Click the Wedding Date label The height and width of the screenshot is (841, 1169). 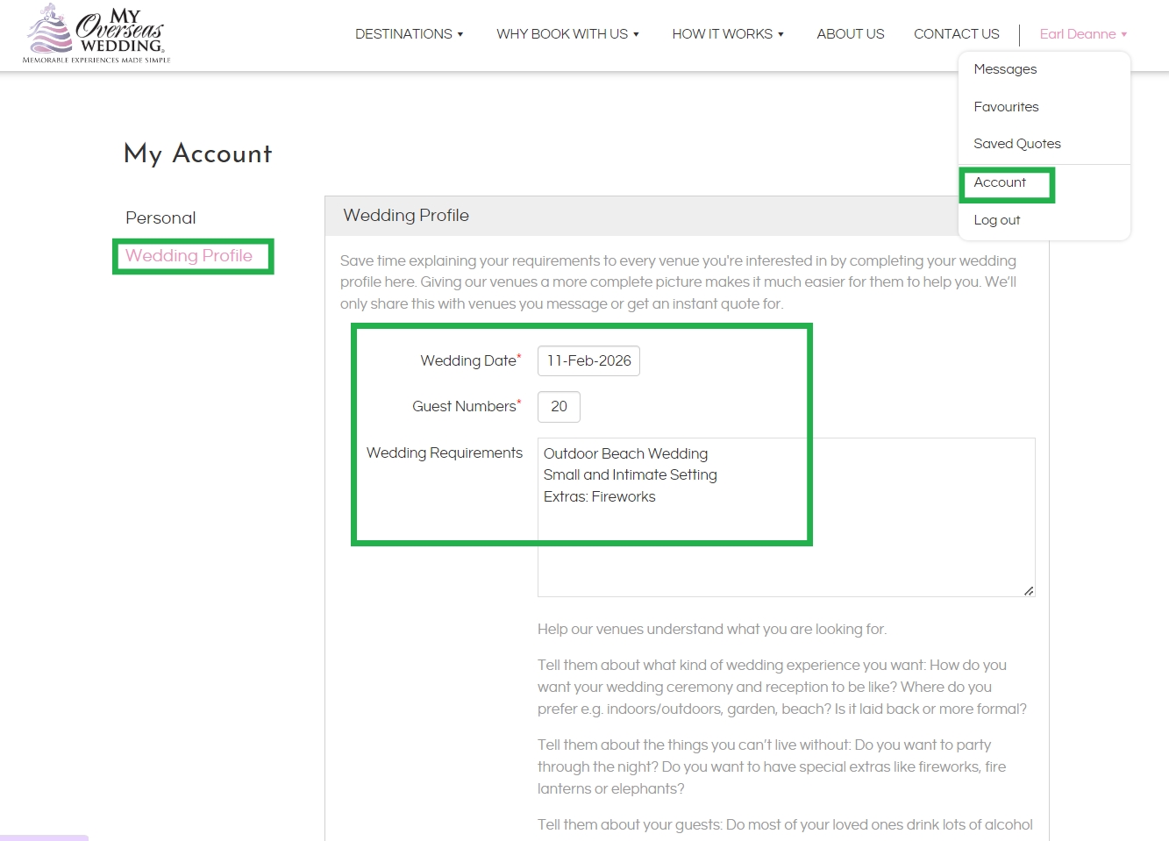pyautogui.click(x=470, y=360)
